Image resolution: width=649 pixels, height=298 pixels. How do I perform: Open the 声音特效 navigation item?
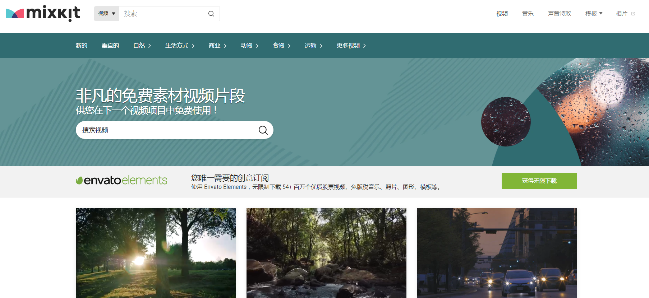tap(559, 14)
